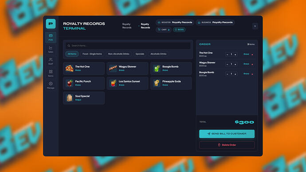Add Pacific Punch item card

[84, 83]
